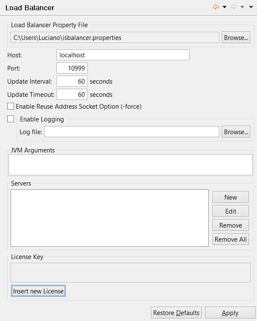Click Insert new License button
Viewport: 257px width, 321px height.
pyautogui.click(x=38, y=291)
